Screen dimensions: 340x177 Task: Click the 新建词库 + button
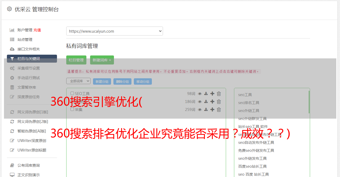102,60
